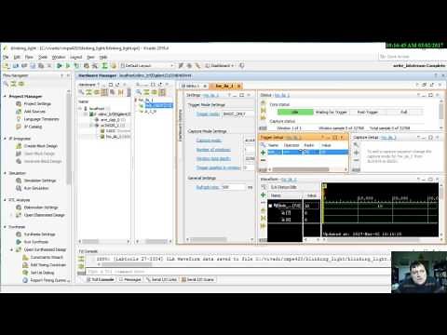Collapse the localhost node in Hardware tree
447x335 pixels.
coord(80,108)
